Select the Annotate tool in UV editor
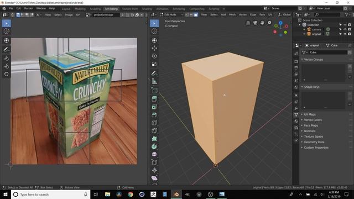Screen dimensions: 354x199 (6, 49)
